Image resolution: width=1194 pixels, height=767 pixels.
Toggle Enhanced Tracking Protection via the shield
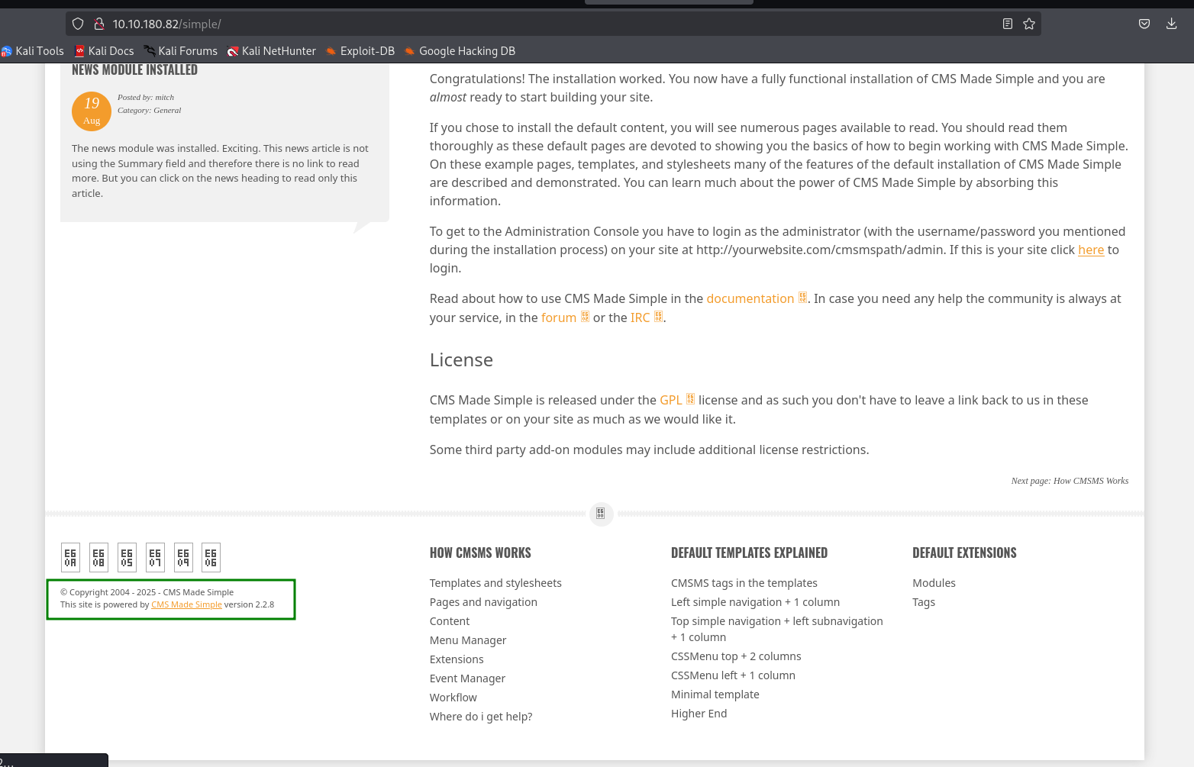77,24
